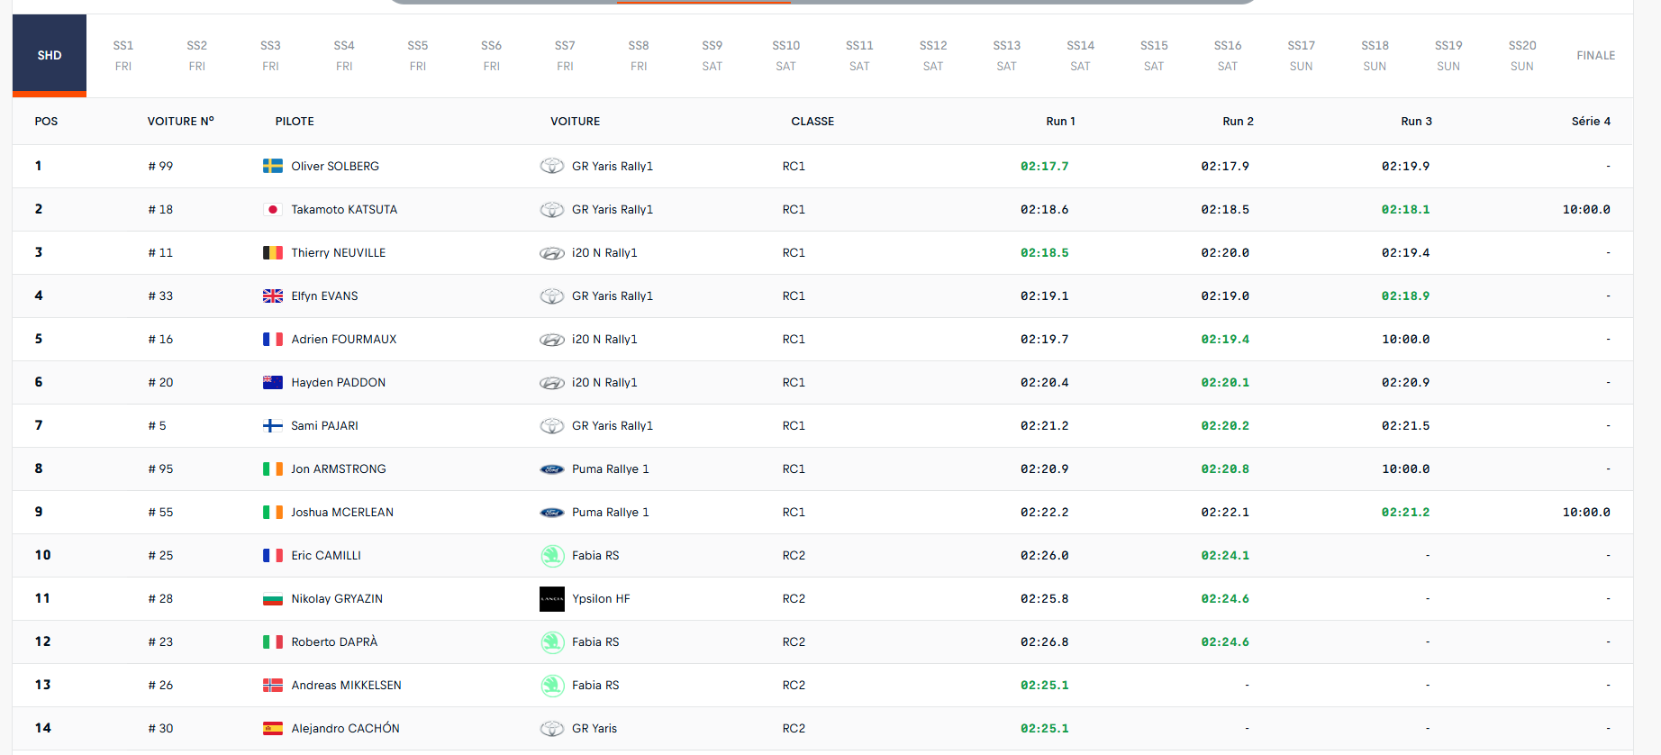
Task: Click McErlean's Run 3 time 02:21.2
Action: tap(1406, 512)
